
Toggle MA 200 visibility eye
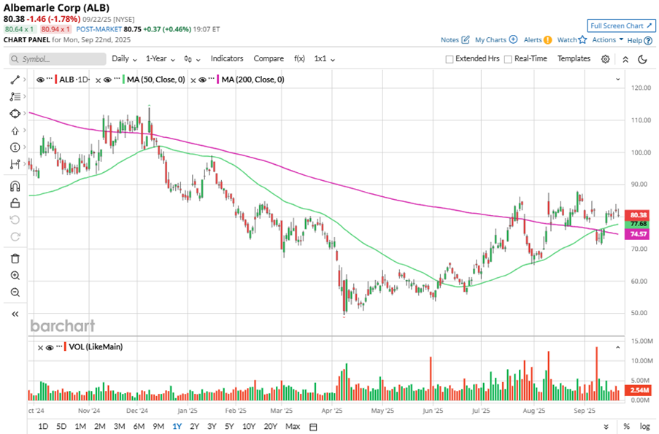[203, 80]
